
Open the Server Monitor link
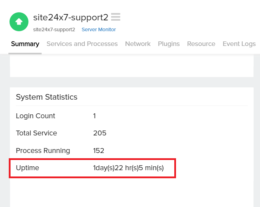click(x=99, y=29)
